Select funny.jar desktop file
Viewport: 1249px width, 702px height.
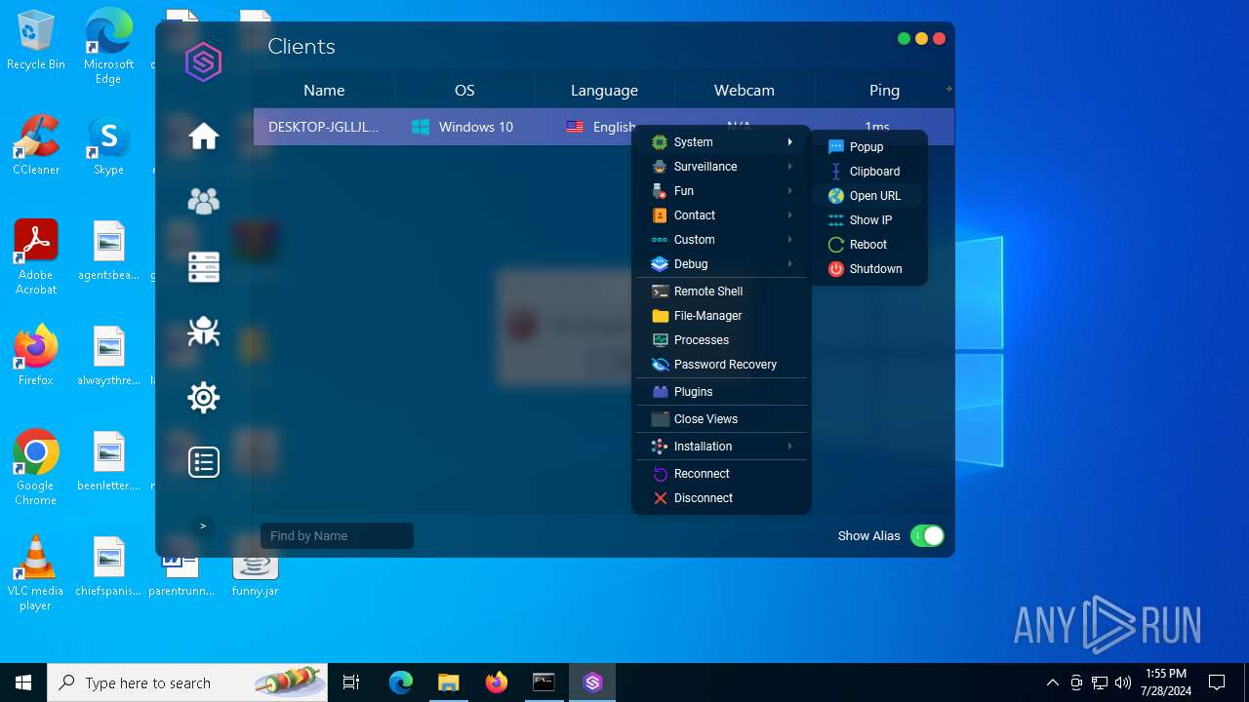(255, 574)
